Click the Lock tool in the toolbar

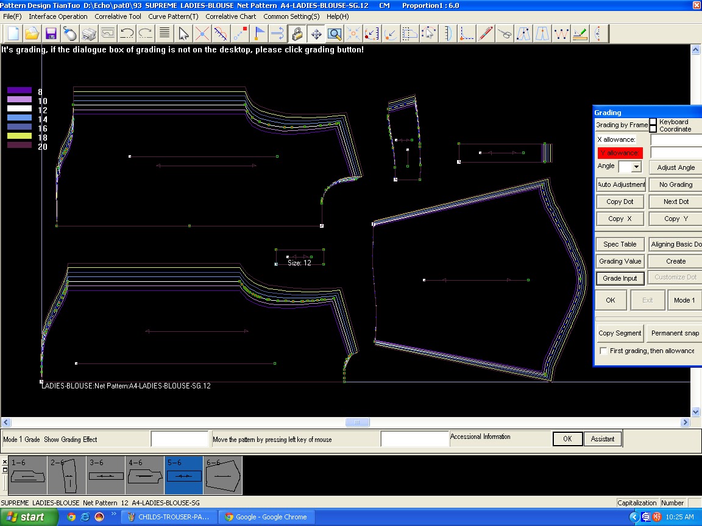297,33
